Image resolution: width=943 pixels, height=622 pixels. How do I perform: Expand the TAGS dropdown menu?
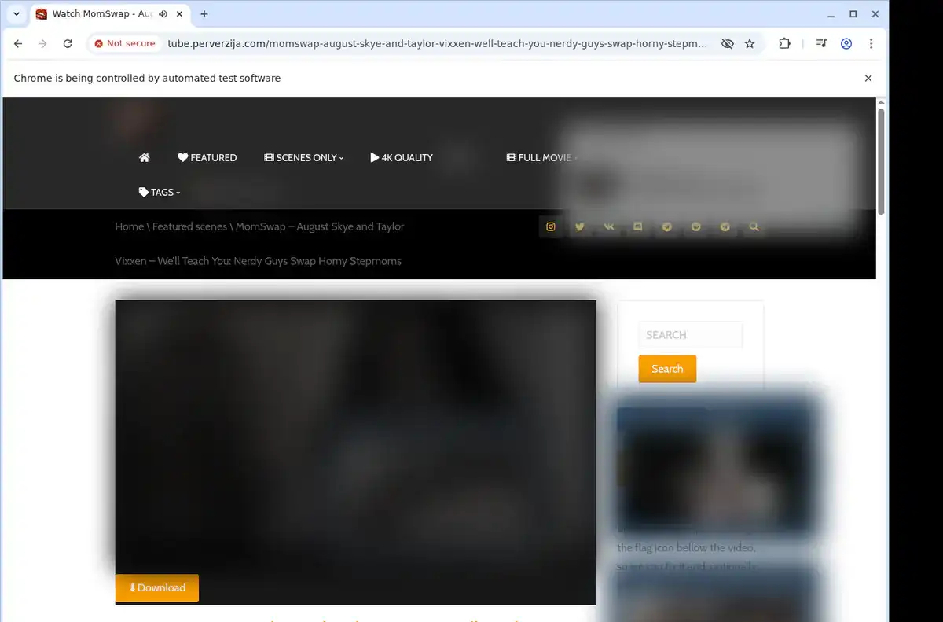(160, 192)
